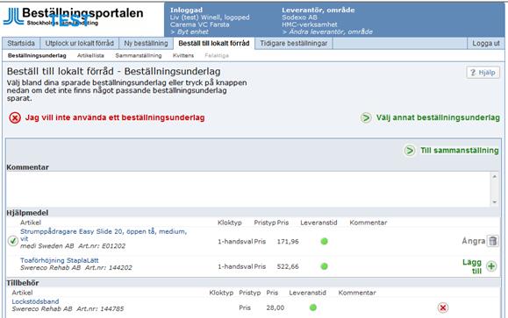
Task: Click Kommentar scrollbar up arrow
Action: click(x=494, y=177)
